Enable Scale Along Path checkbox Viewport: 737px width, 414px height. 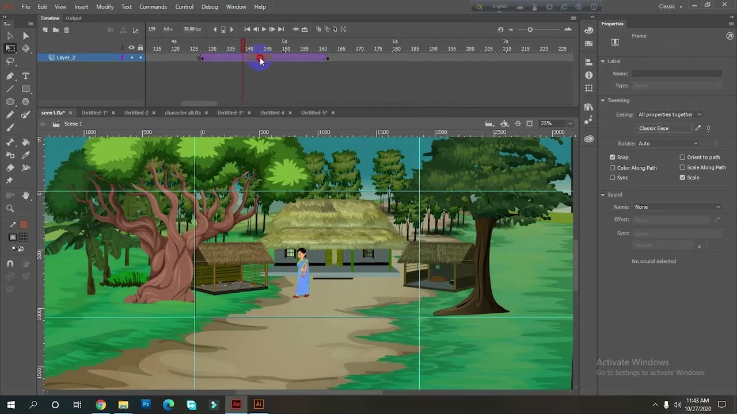pos(682,167)
